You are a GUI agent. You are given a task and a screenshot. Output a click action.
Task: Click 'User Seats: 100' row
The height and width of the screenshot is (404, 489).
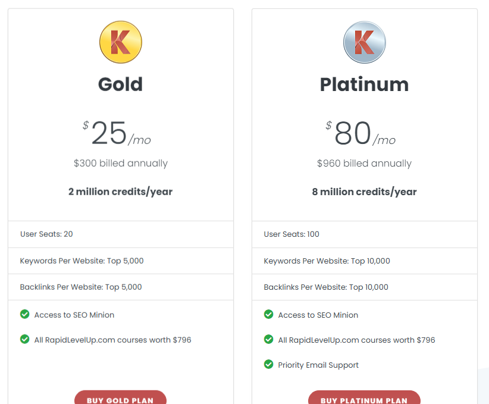[365, 234]
